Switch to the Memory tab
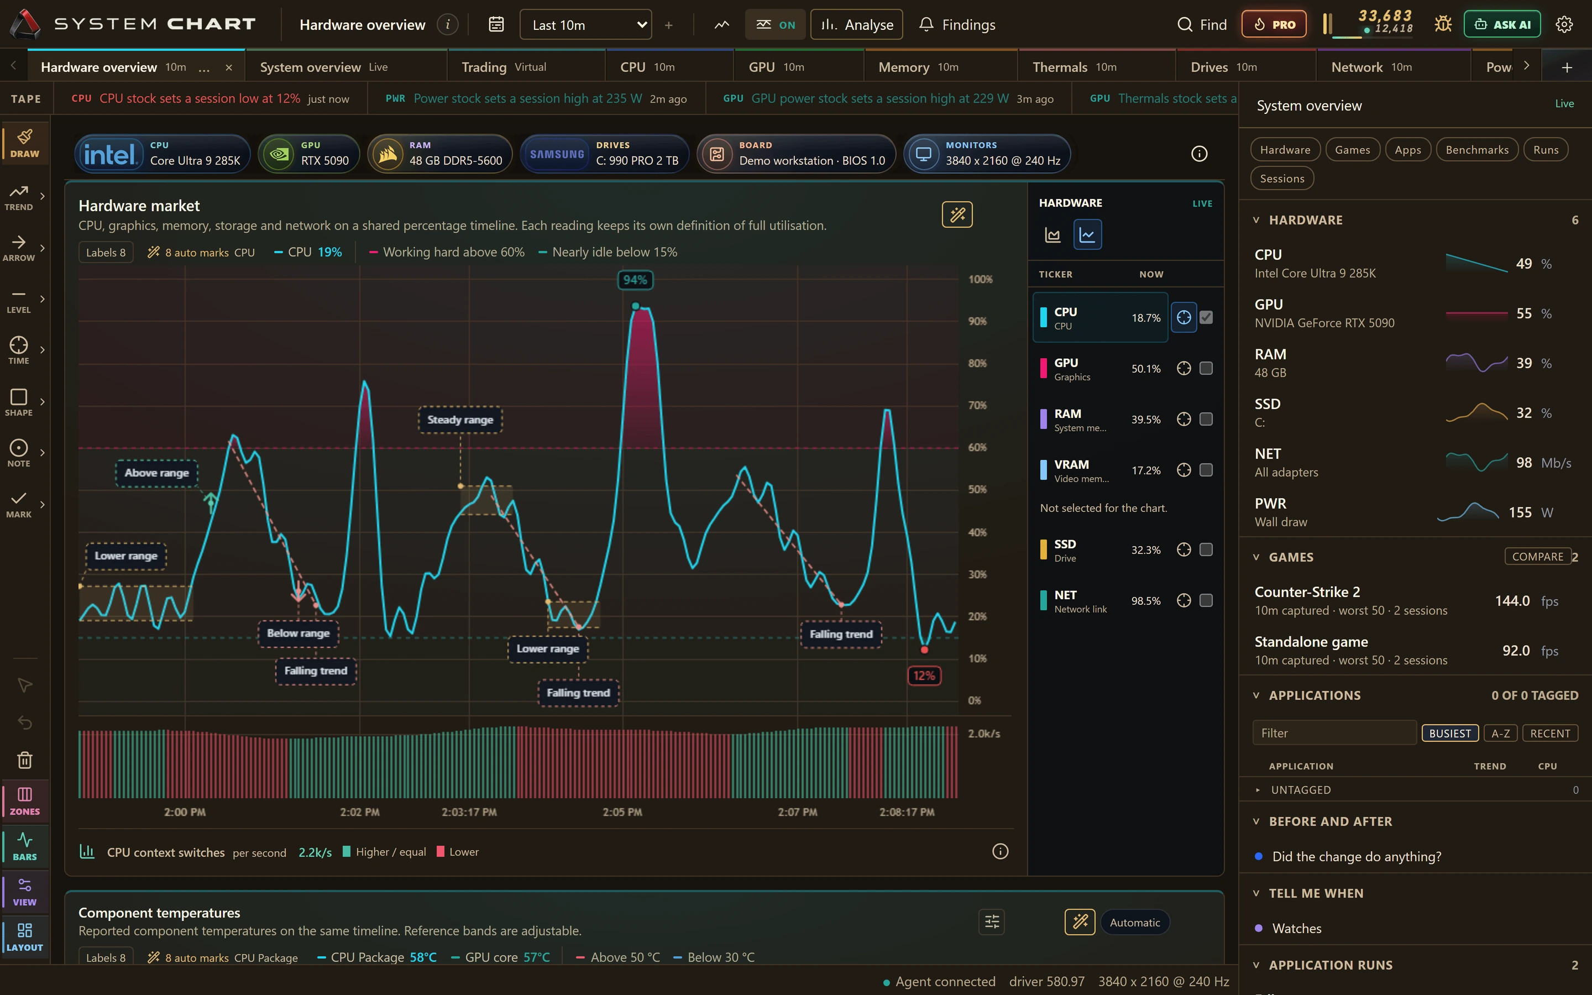 click(x=941, y=66)
